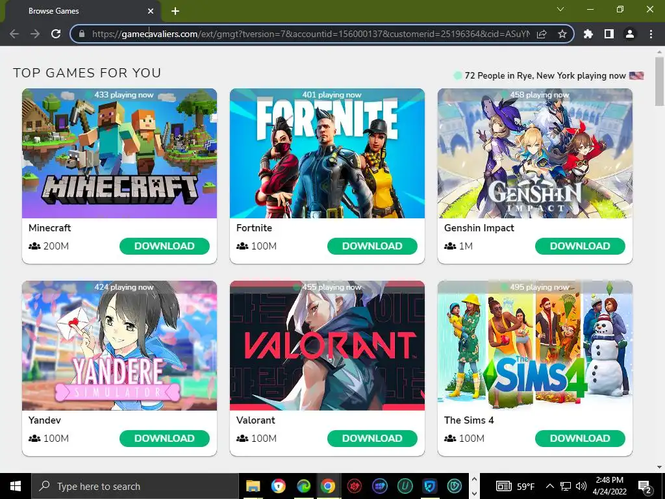
Task: Click The Sims 4 100M players icon
Action: [x=450, y=439]
